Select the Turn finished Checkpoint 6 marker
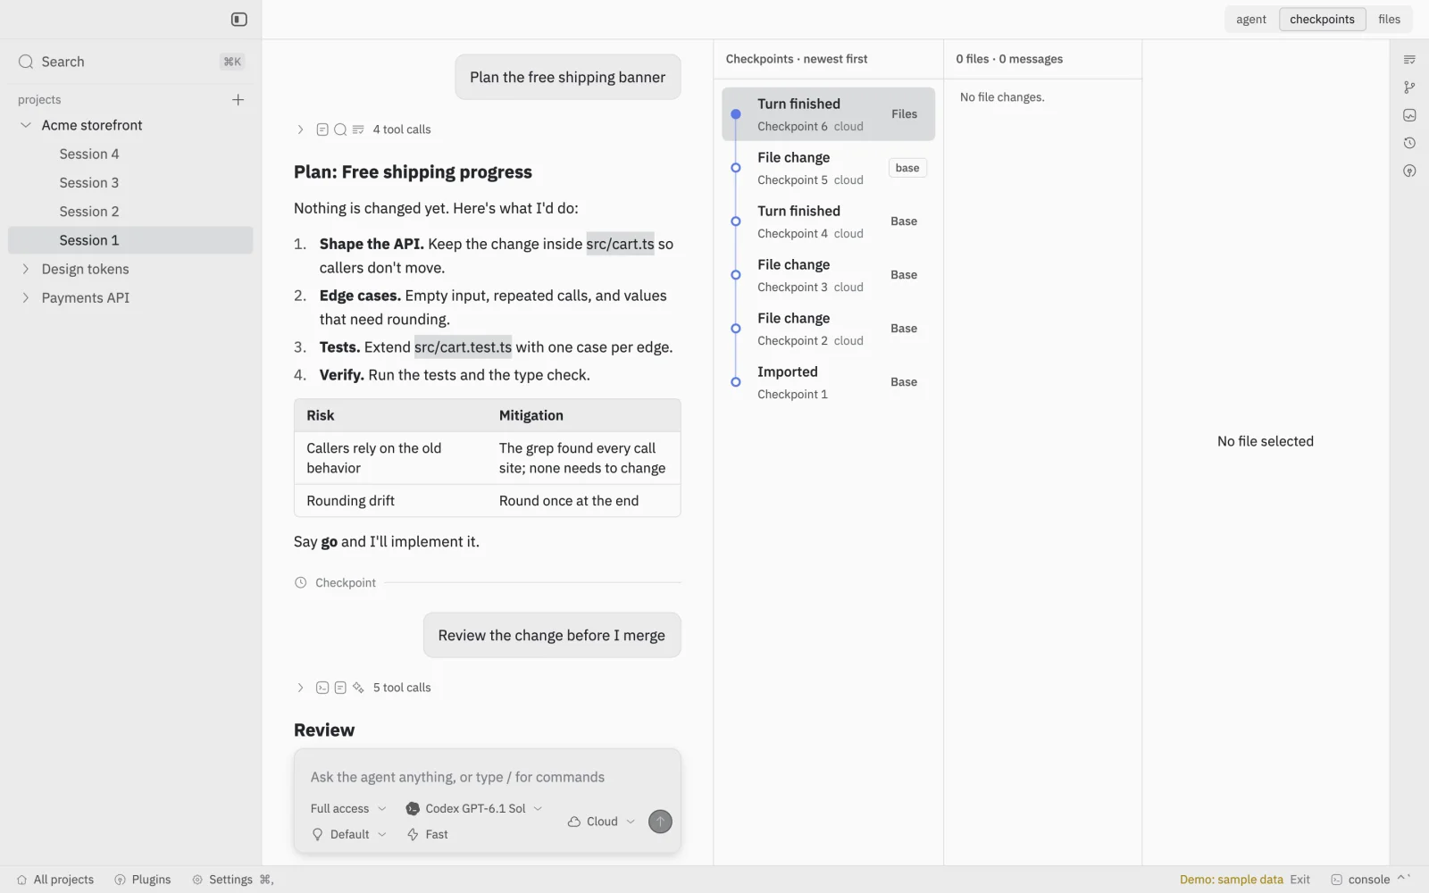The image size is (1429, 893). [x=736, y=114]
